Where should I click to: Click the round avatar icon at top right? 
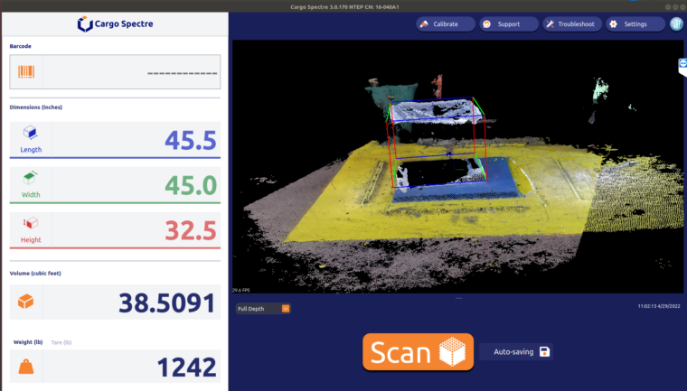tap(676, 24)
